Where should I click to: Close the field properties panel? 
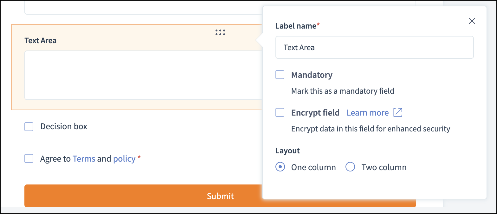[x=472, y=21]
